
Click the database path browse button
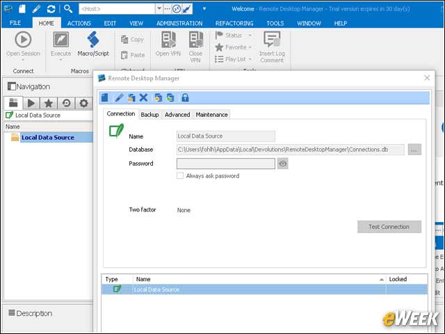(x=414, y=150)
